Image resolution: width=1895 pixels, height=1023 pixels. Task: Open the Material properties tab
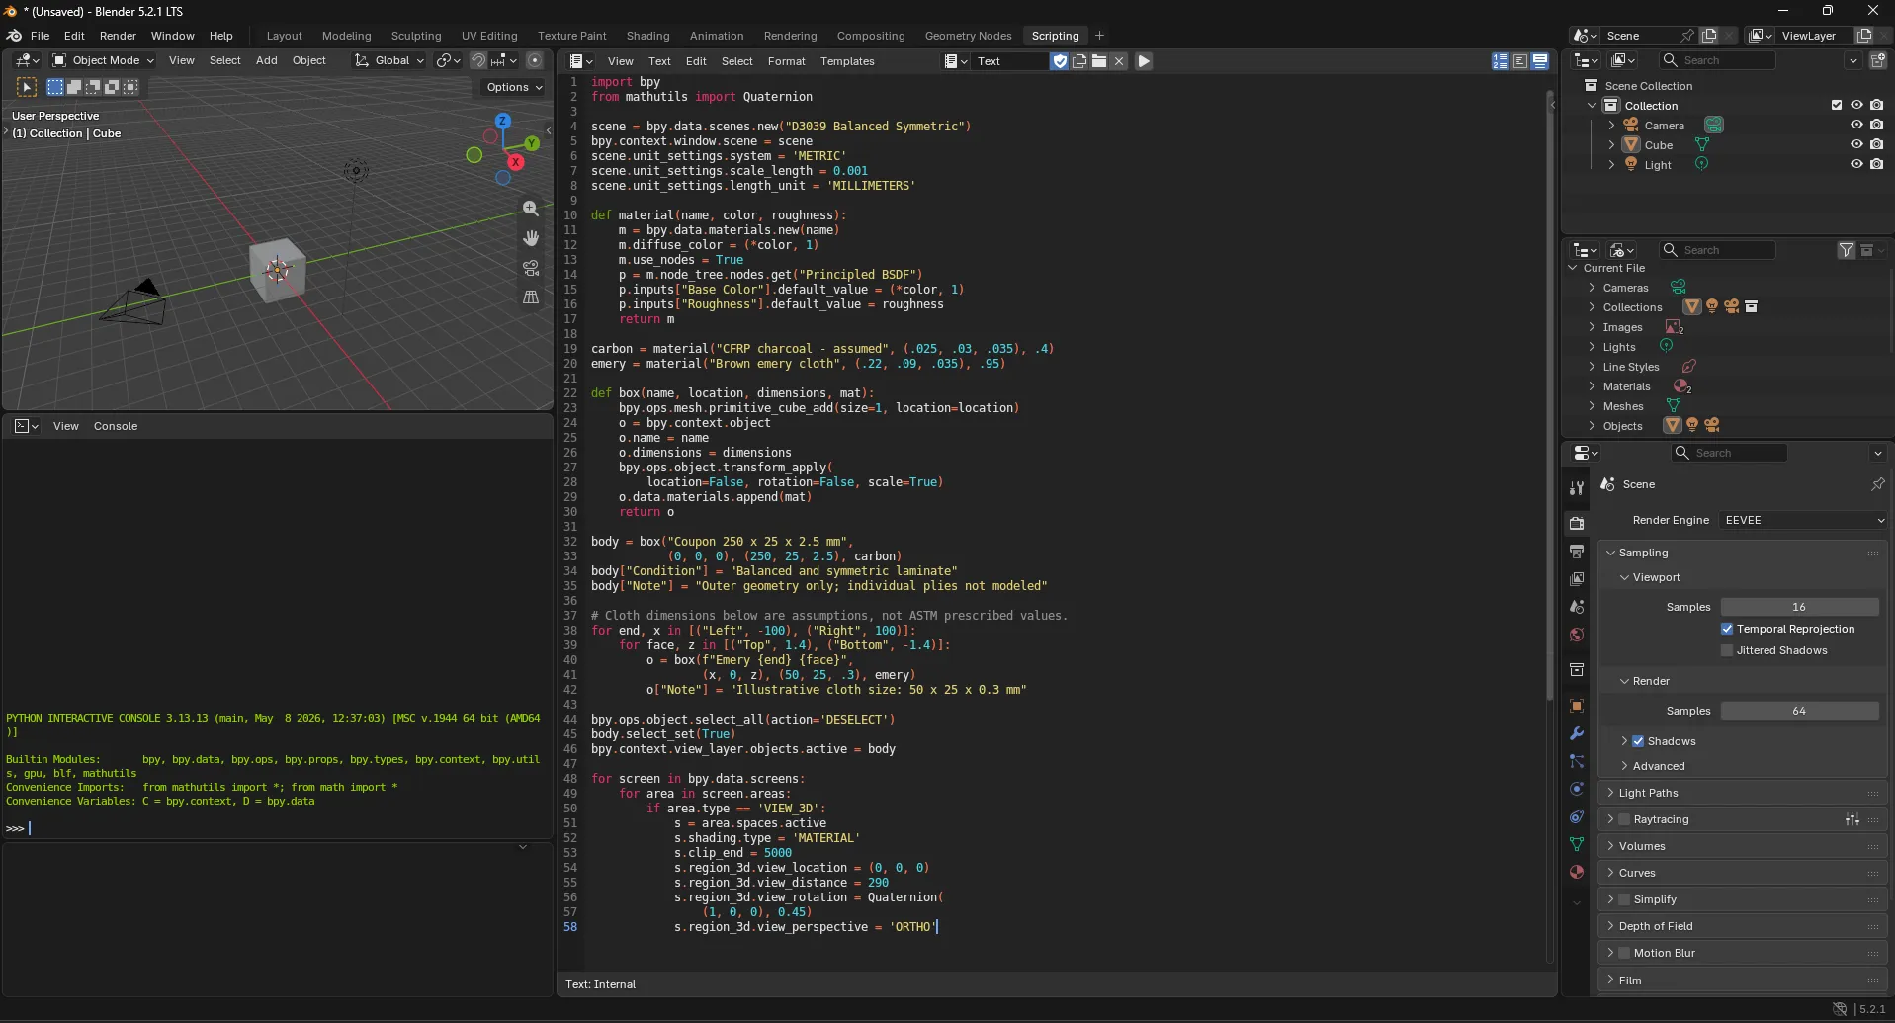(x=1577, y=872)
